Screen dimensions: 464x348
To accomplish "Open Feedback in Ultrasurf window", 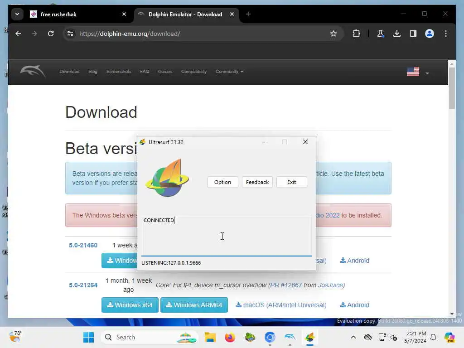I will coord(257,182).
